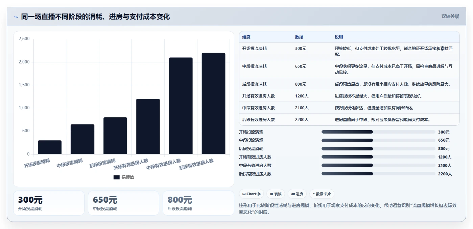Screen dimensions: 473x229
Task: Click the table's 开场有效进房人数 dimension cell
Action: 258,96
